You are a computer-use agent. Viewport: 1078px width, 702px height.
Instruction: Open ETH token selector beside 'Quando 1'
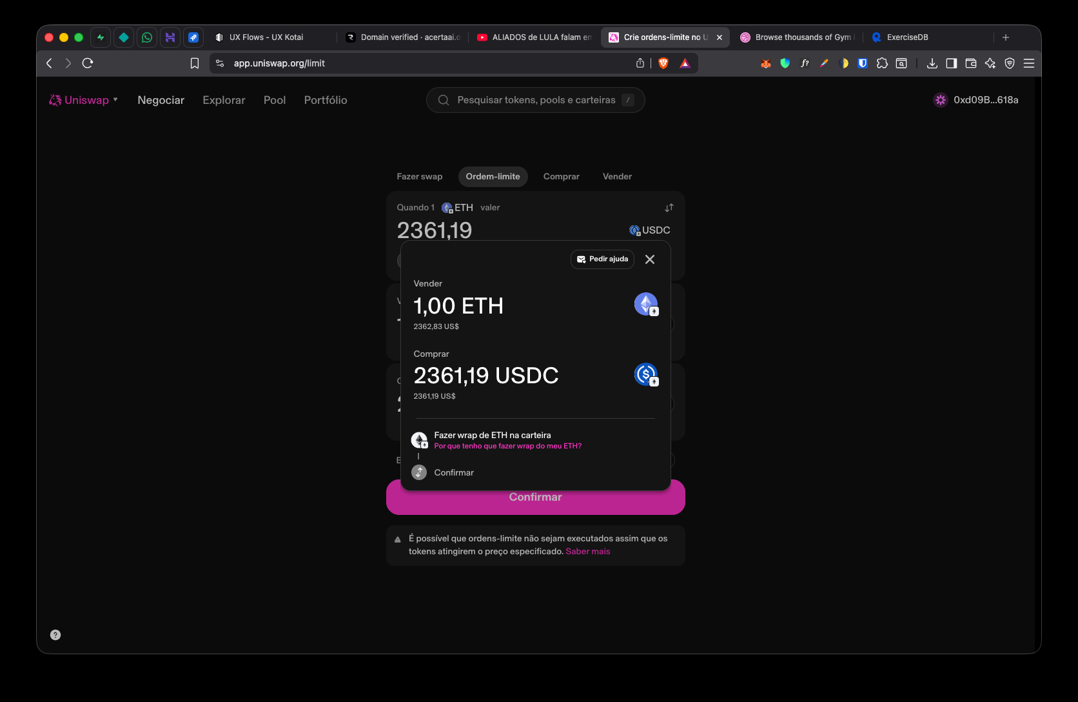point(457,208)
